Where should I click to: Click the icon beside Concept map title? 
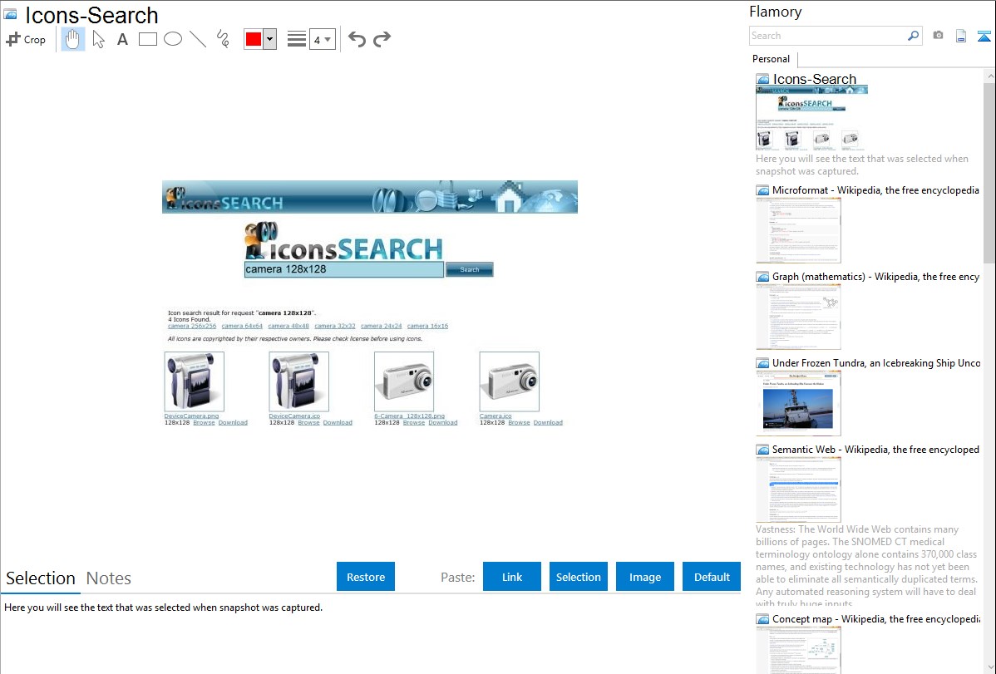762,619
